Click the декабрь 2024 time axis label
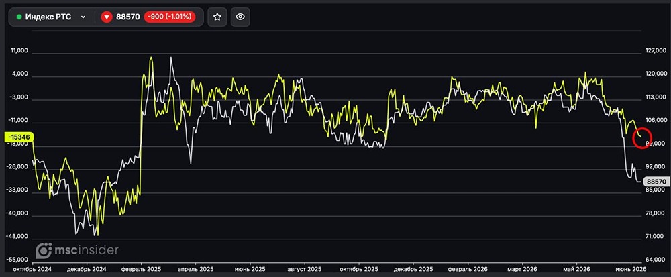Screen dimensions: 671x277 [87, 270]
